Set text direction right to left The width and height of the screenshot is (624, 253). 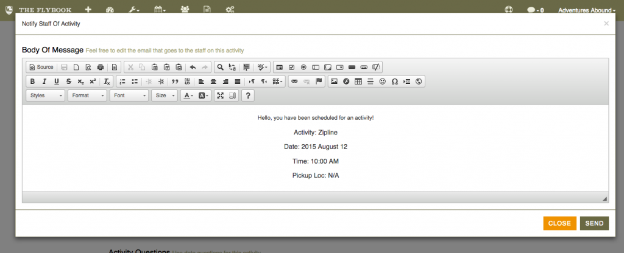pyautogui.click(x=264, y=81)
